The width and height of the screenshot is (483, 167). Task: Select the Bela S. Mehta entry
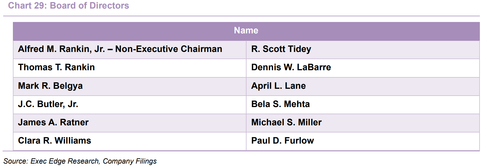point(281,104)
